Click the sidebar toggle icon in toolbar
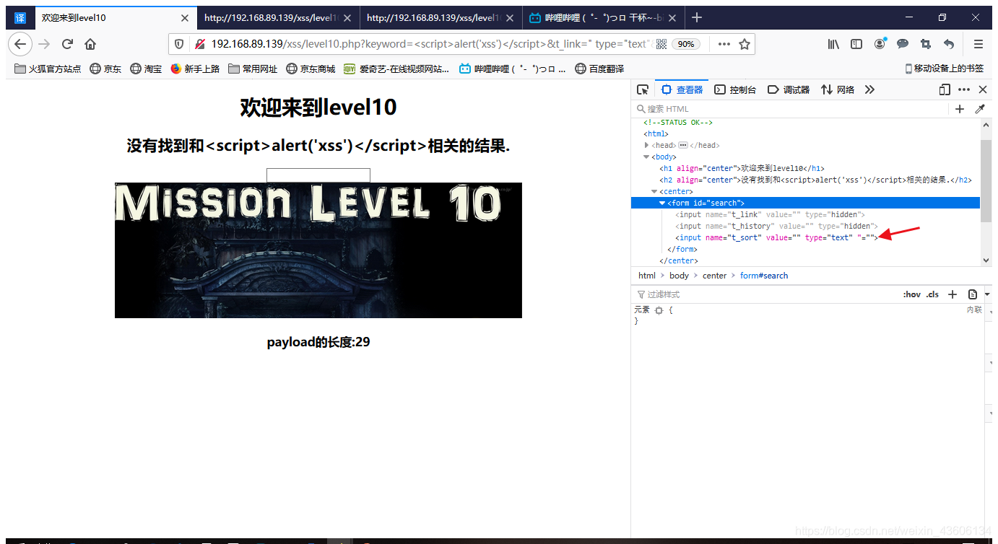Image resolution: width=998 pixels, height=544 pixels. click(856, 44)
